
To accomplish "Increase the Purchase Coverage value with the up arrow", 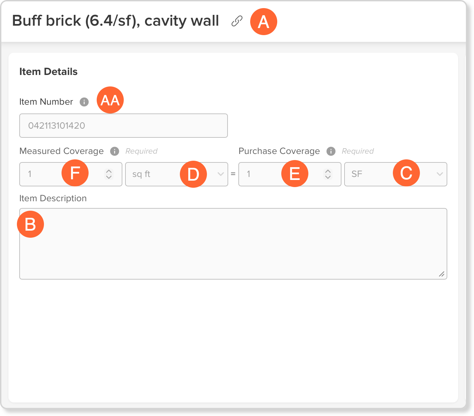I will tap(328, 171).
